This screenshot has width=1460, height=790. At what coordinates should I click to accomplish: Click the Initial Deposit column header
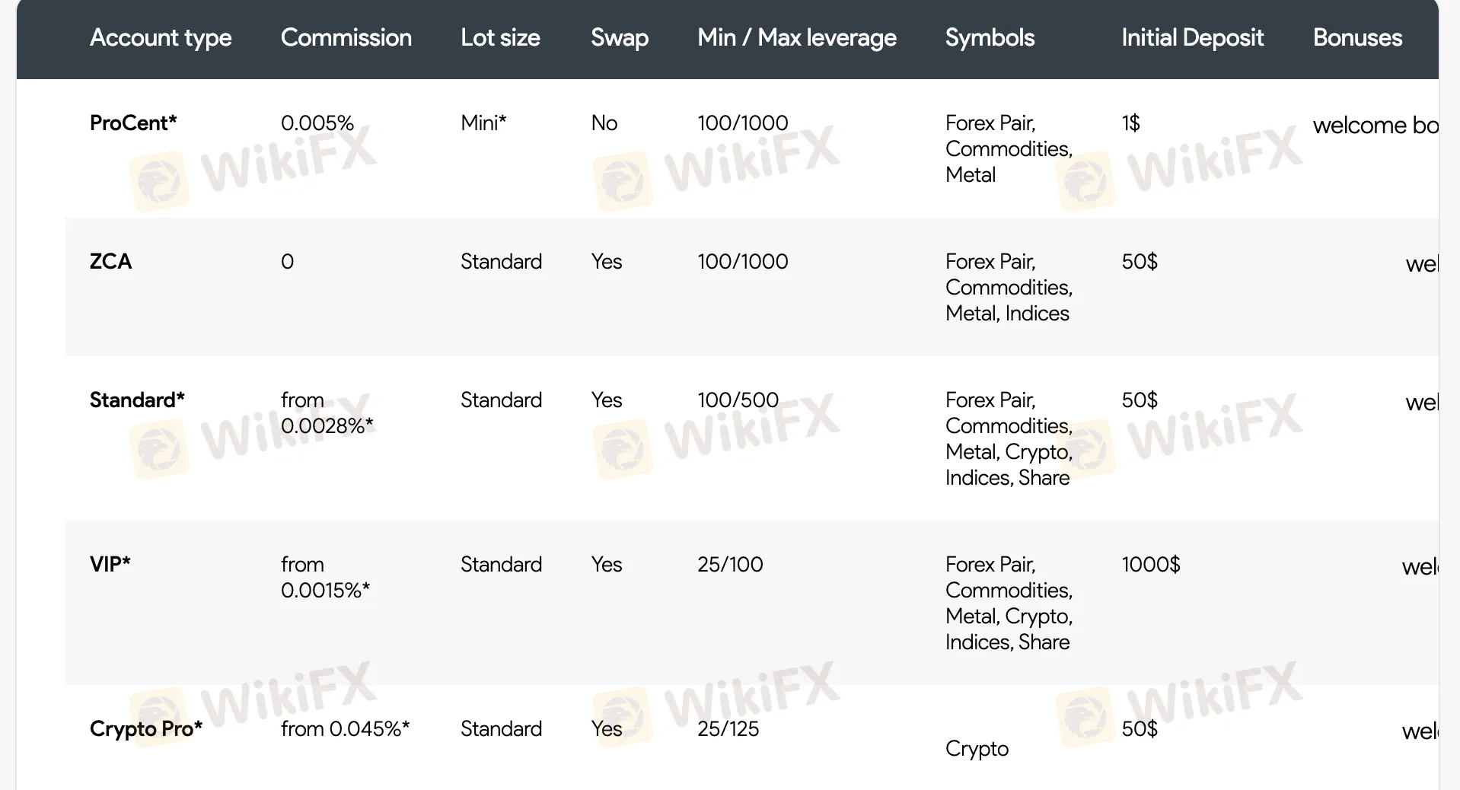(1192, 38)
